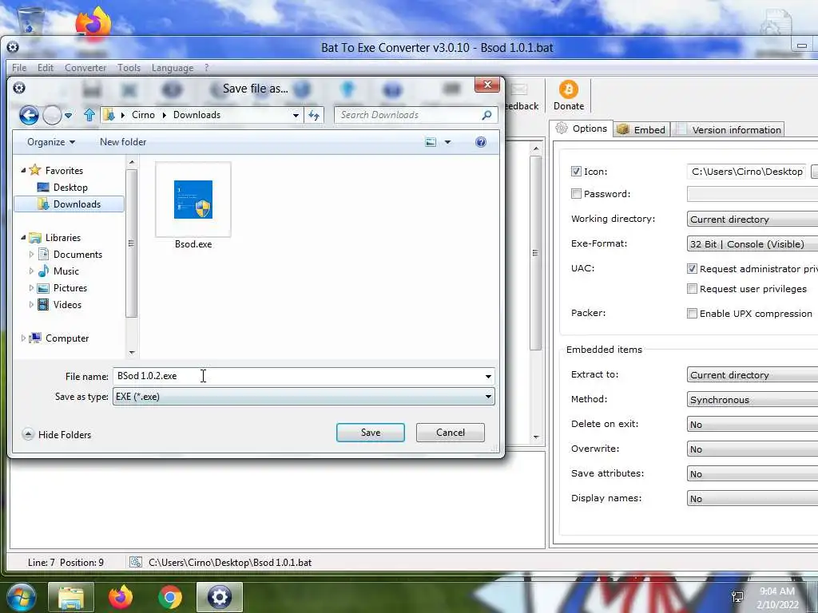Image resolution: width=818 pixels, height=613 pixels.
Task: Click the file icon in status bar
Action: click(x=136, y=563)
